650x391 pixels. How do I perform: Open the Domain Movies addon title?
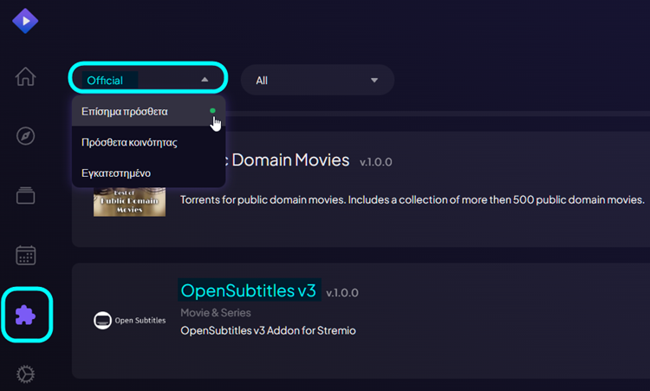point(288,160)
